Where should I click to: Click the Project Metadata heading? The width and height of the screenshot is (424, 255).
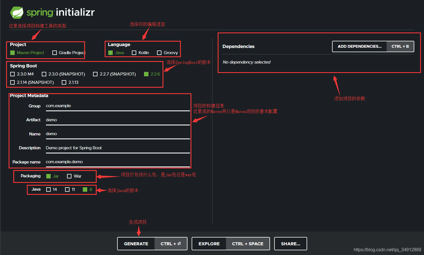click(x=29, y=96)
